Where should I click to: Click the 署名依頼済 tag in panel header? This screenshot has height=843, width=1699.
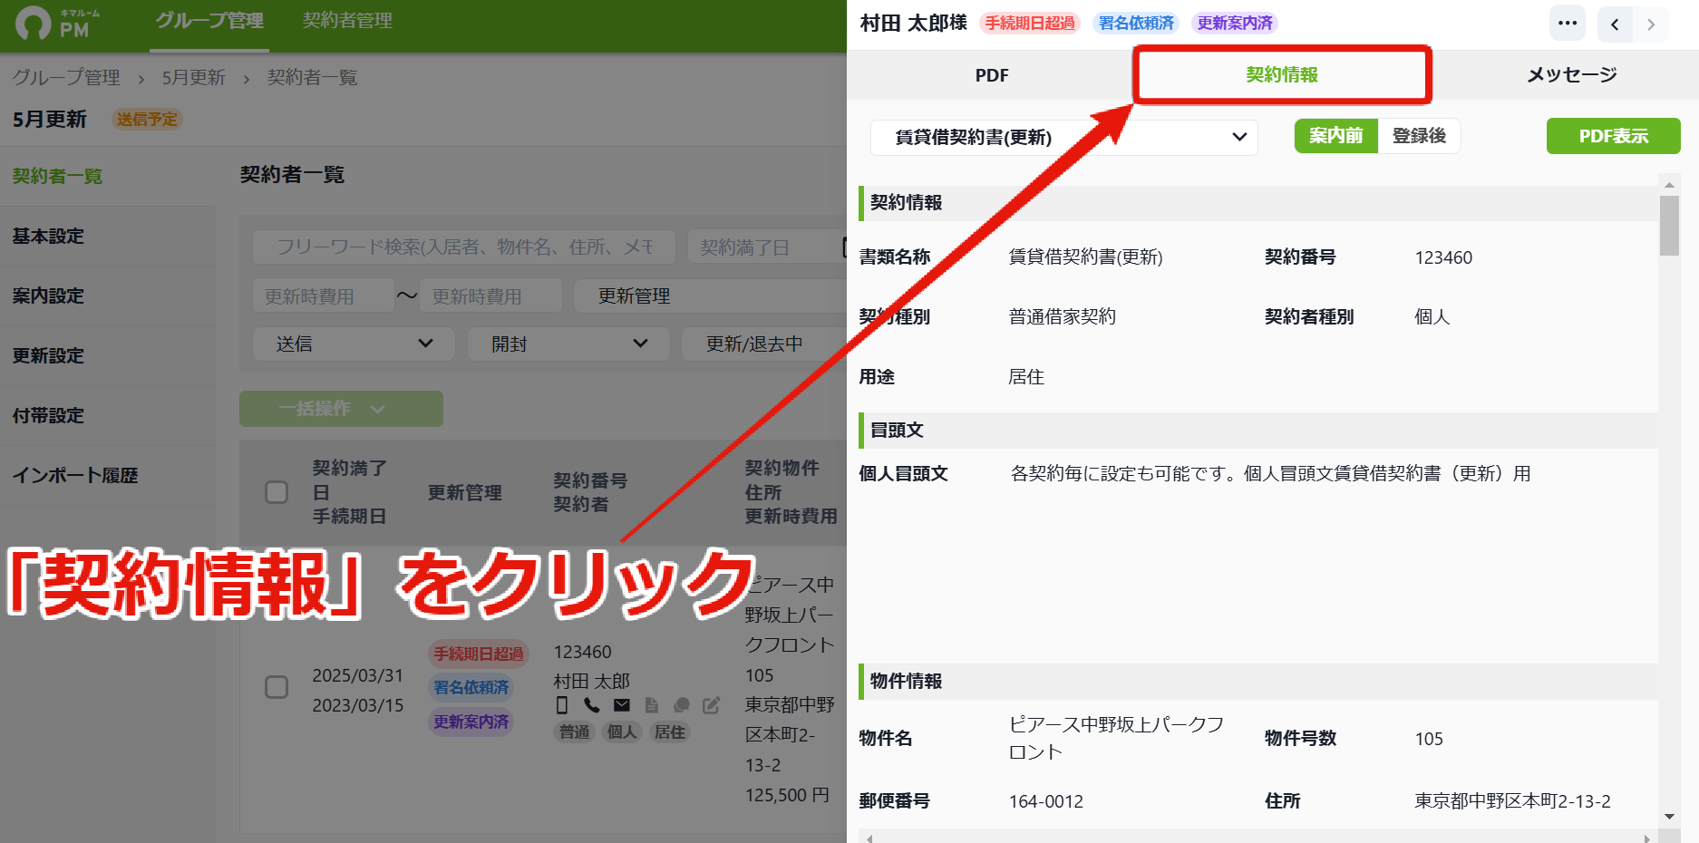point(1136,24)
